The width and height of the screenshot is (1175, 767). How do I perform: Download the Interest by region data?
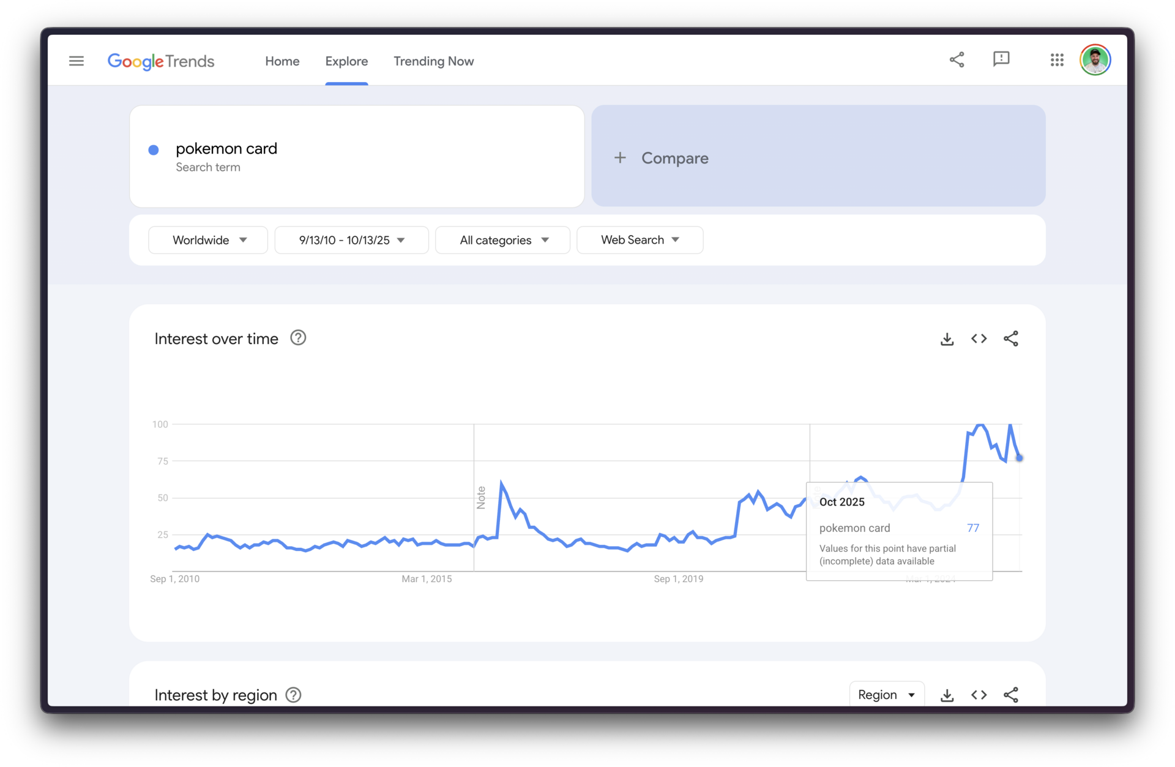coord(947,695)
